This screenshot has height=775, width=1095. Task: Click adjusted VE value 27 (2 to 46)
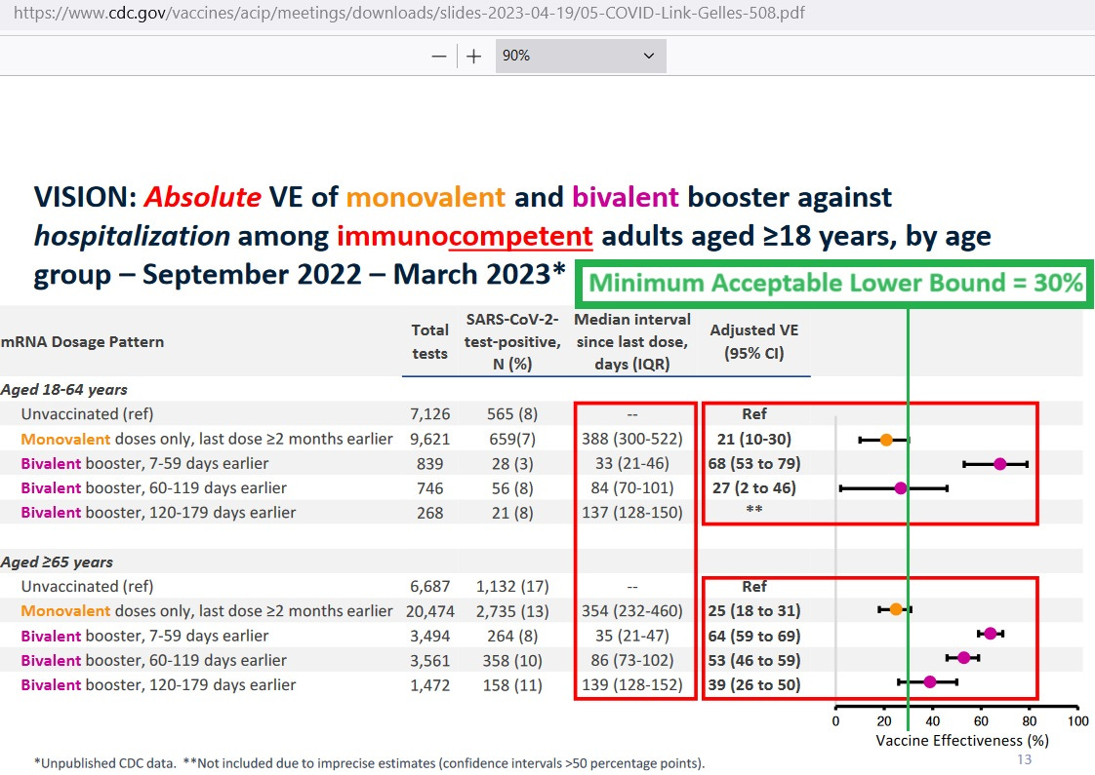(754, 487)
